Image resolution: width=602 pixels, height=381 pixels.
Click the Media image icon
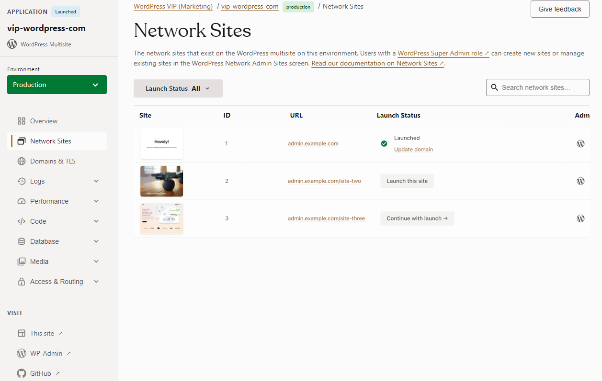(22, 261)
